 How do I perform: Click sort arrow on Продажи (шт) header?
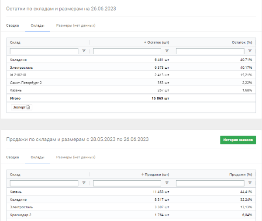tap(143, 174)
